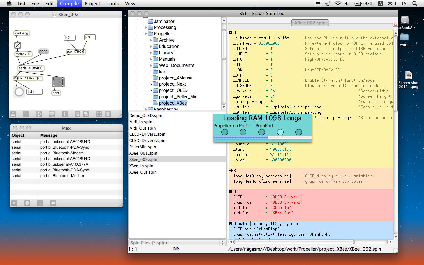The image size is (424, 265).
Task: Clear the Max window with X icon
Action: click(x=14, y=203)
